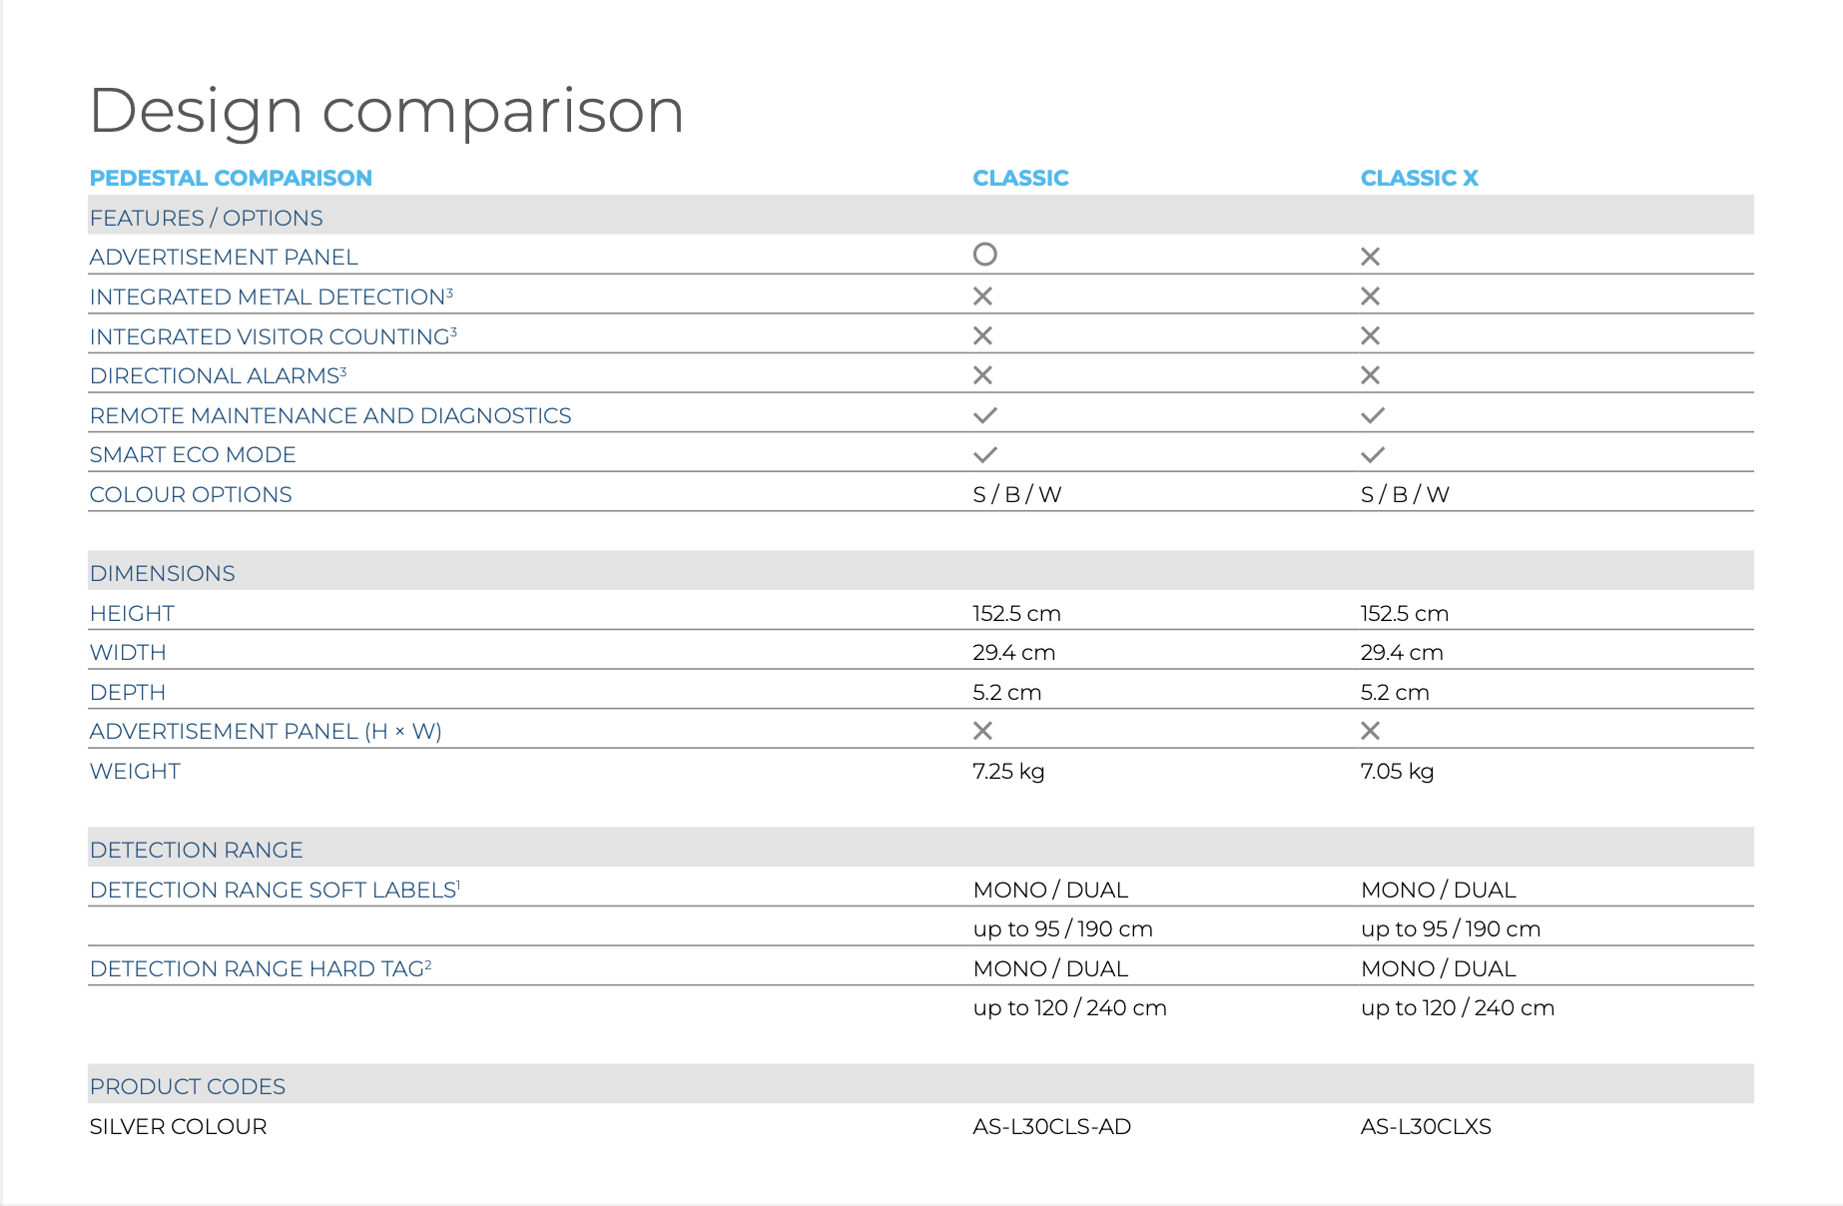This screenshot has height=1206, width=1843.
Task: Click the 'PRODUCT CODES' section label
Action: [x=188, y=1086]
